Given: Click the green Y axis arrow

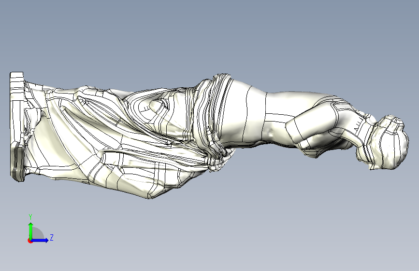Looking at the screenshot, I should pos(31,231).
